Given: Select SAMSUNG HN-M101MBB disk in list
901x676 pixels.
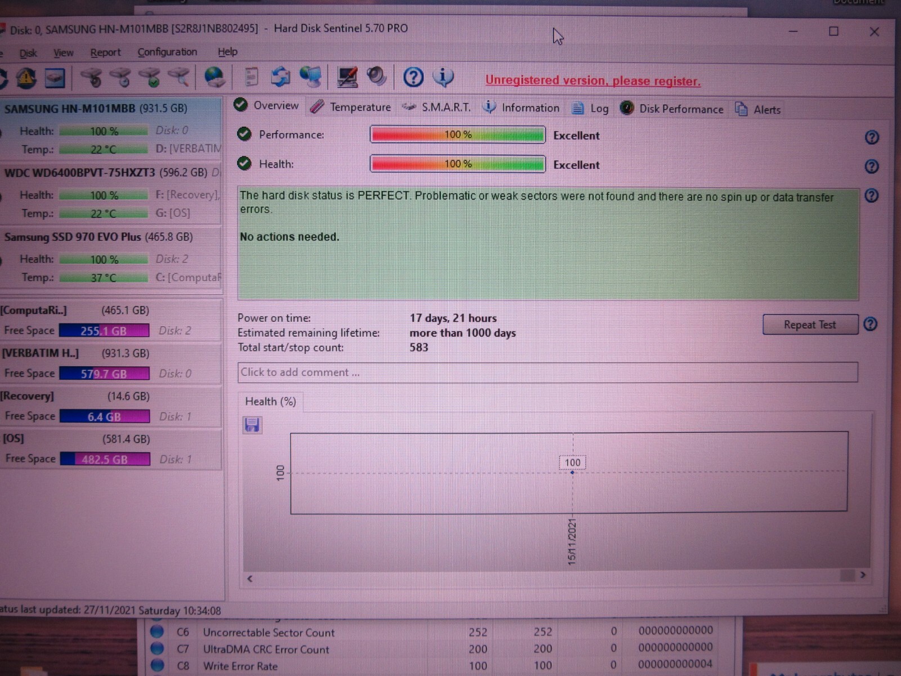Looking at the screenshot, I should tap(110, 128).
